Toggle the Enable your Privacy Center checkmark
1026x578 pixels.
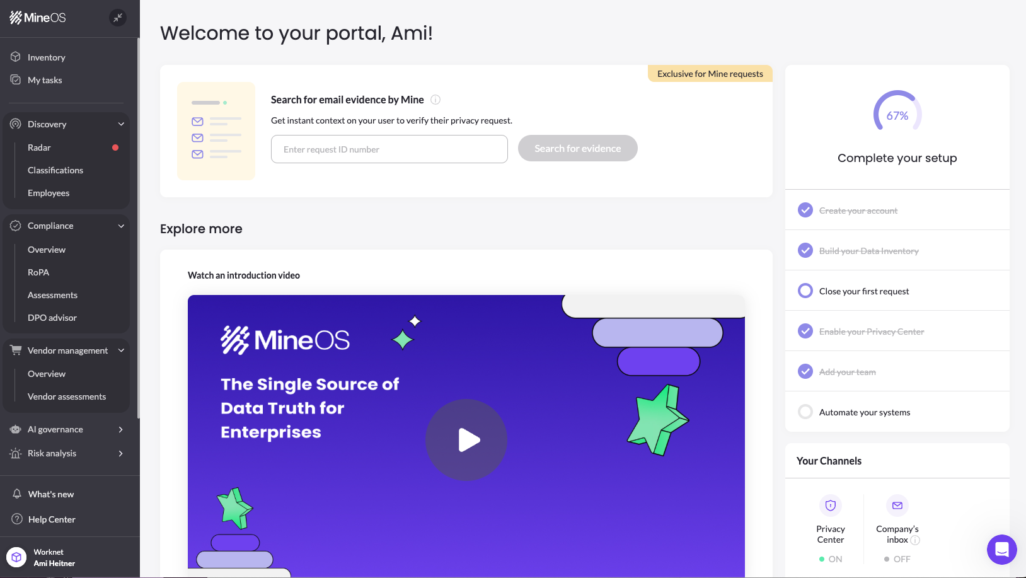click(x=805, y=331)
